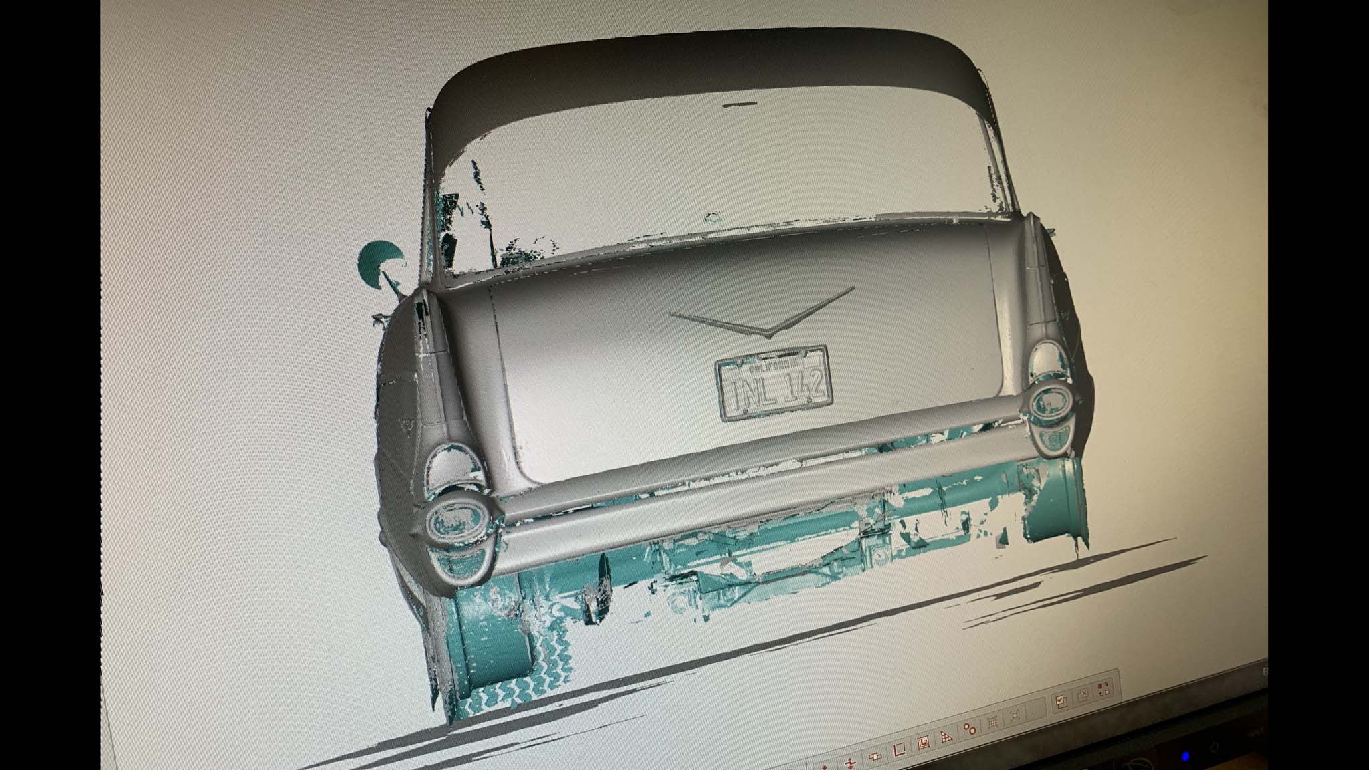1369x770 pixels.
Task: Select the triangle mesh selection tool
Action: [x=946, y=737]
